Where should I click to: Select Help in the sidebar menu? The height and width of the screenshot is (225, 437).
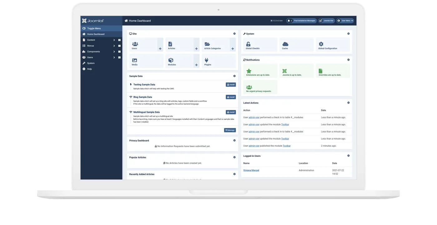(89, 69)
